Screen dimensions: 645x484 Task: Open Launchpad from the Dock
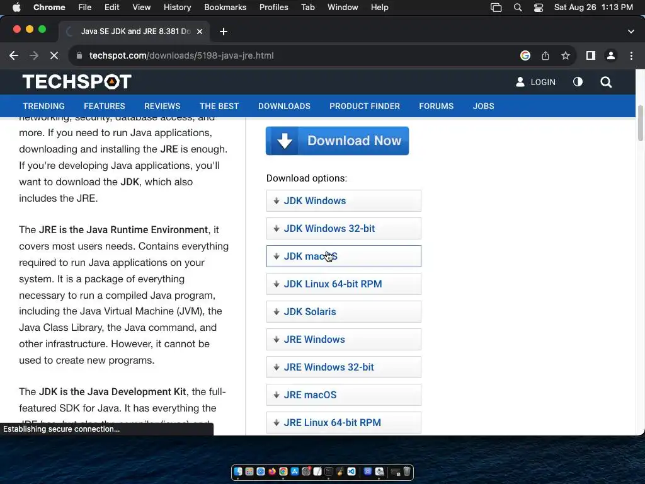click(x=249, y=471)
